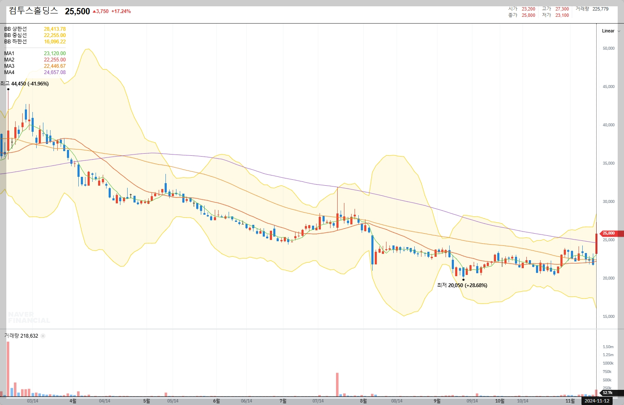Click the 4월 month axis label
Viewport: 624px width, 405px height.
[x=73, y=401]
